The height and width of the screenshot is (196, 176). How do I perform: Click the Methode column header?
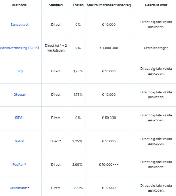coord(19,5)
